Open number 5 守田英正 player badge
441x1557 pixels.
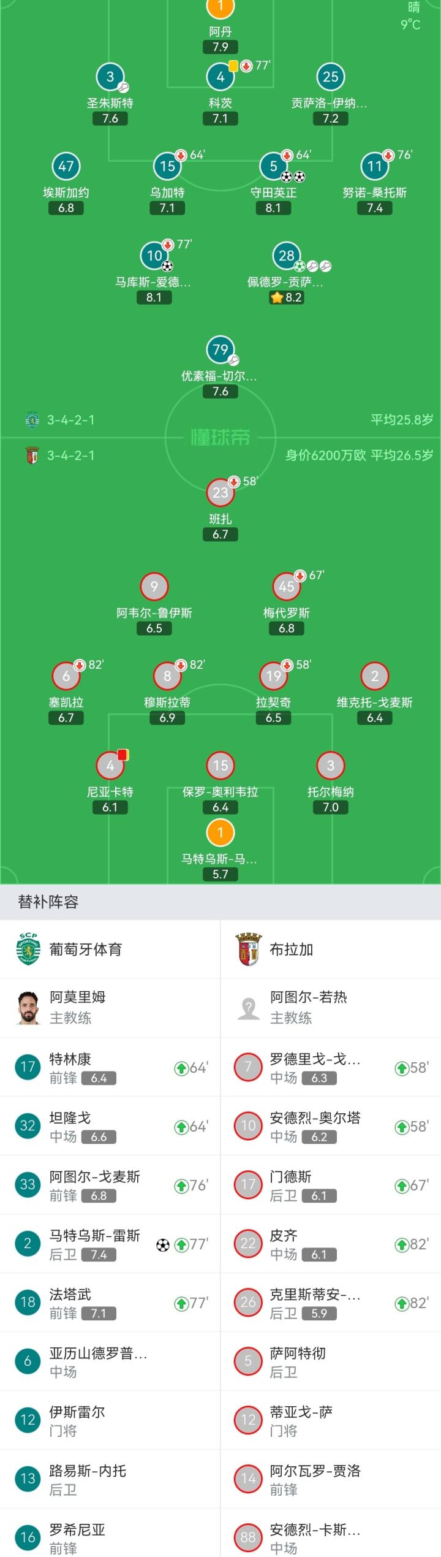274,166
